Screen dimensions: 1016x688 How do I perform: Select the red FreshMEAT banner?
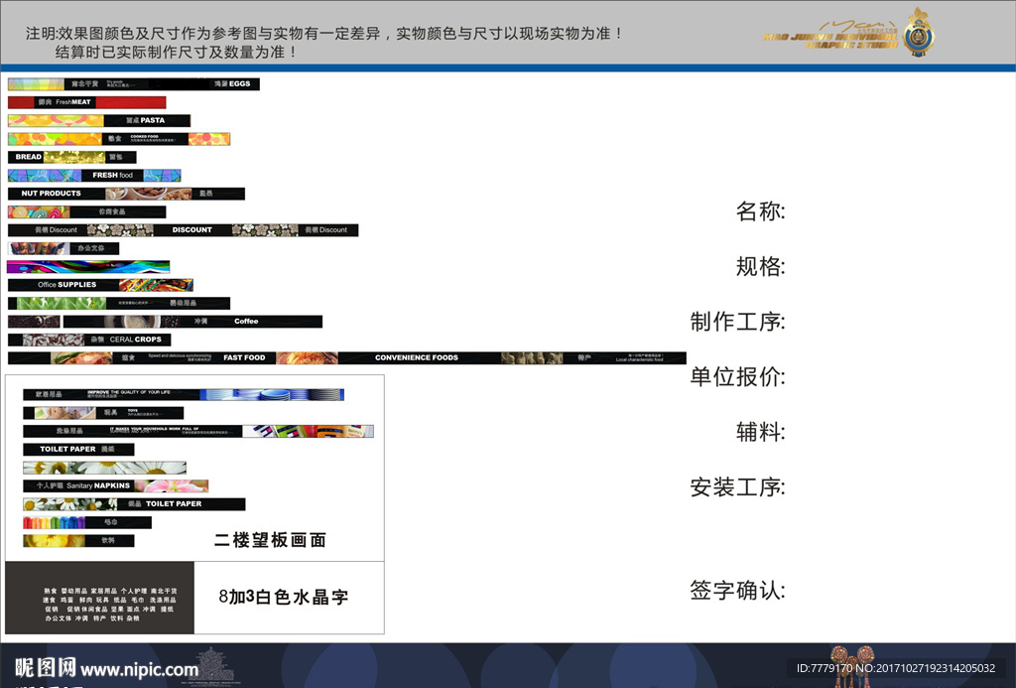[87, 102]
